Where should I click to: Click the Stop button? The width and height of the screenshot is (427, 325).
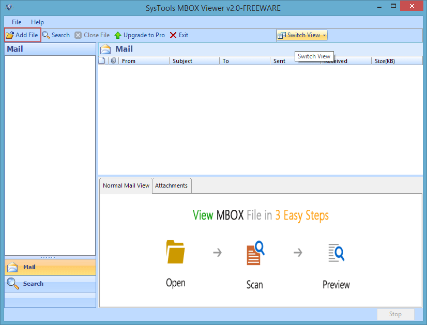tap(395, 314)
